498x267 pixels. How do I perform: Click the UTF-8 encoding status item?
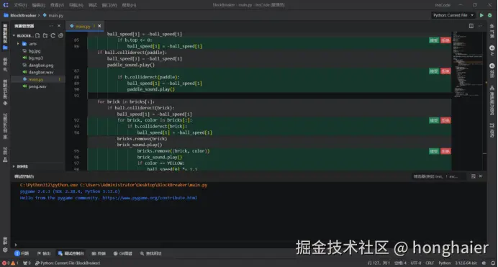pos(416,263)
